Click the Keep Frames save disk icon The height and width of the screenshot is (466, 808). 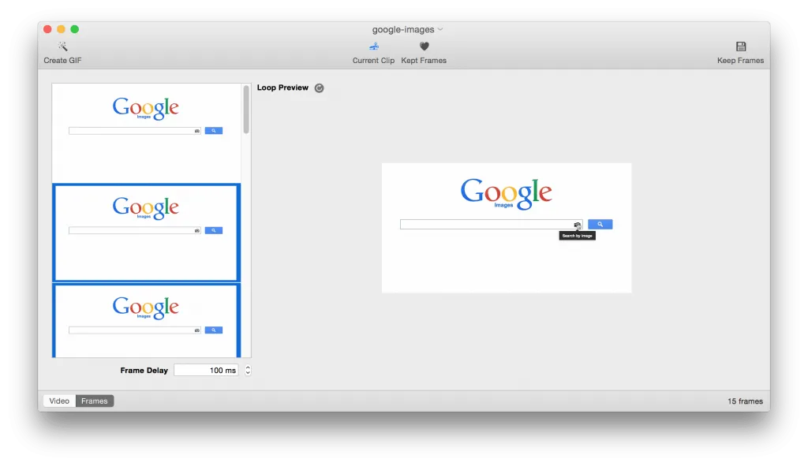740,47
